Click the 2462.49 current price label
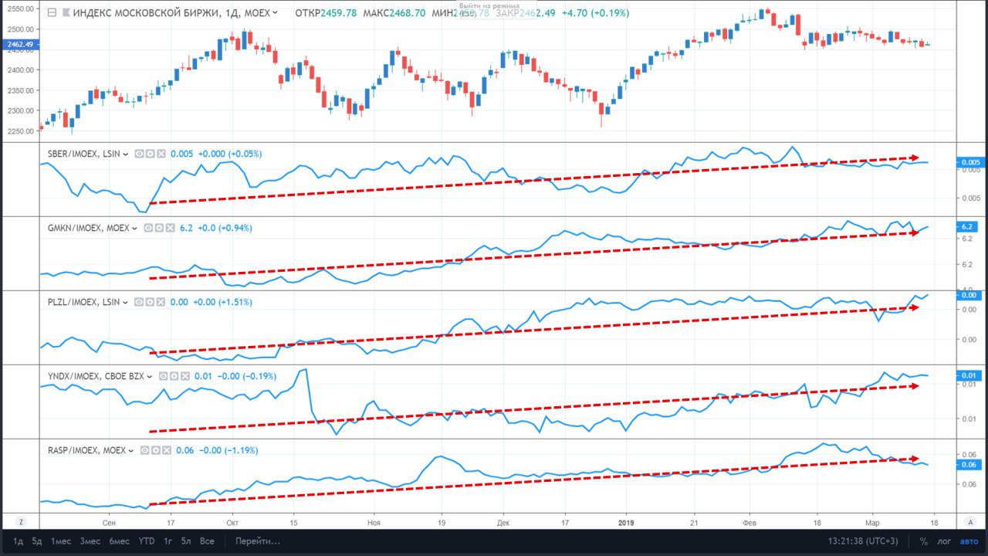The image size is (988, 556). point(19,44)
